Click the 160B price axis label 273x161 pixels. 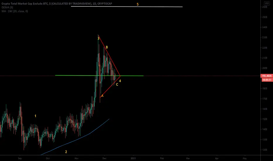point(265,109)
